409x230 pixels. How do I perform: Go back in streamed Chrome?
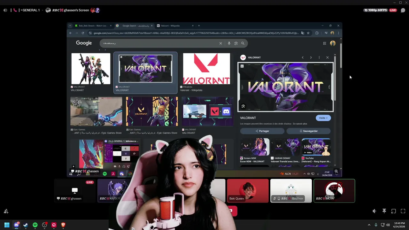click(x=71, y=33)
